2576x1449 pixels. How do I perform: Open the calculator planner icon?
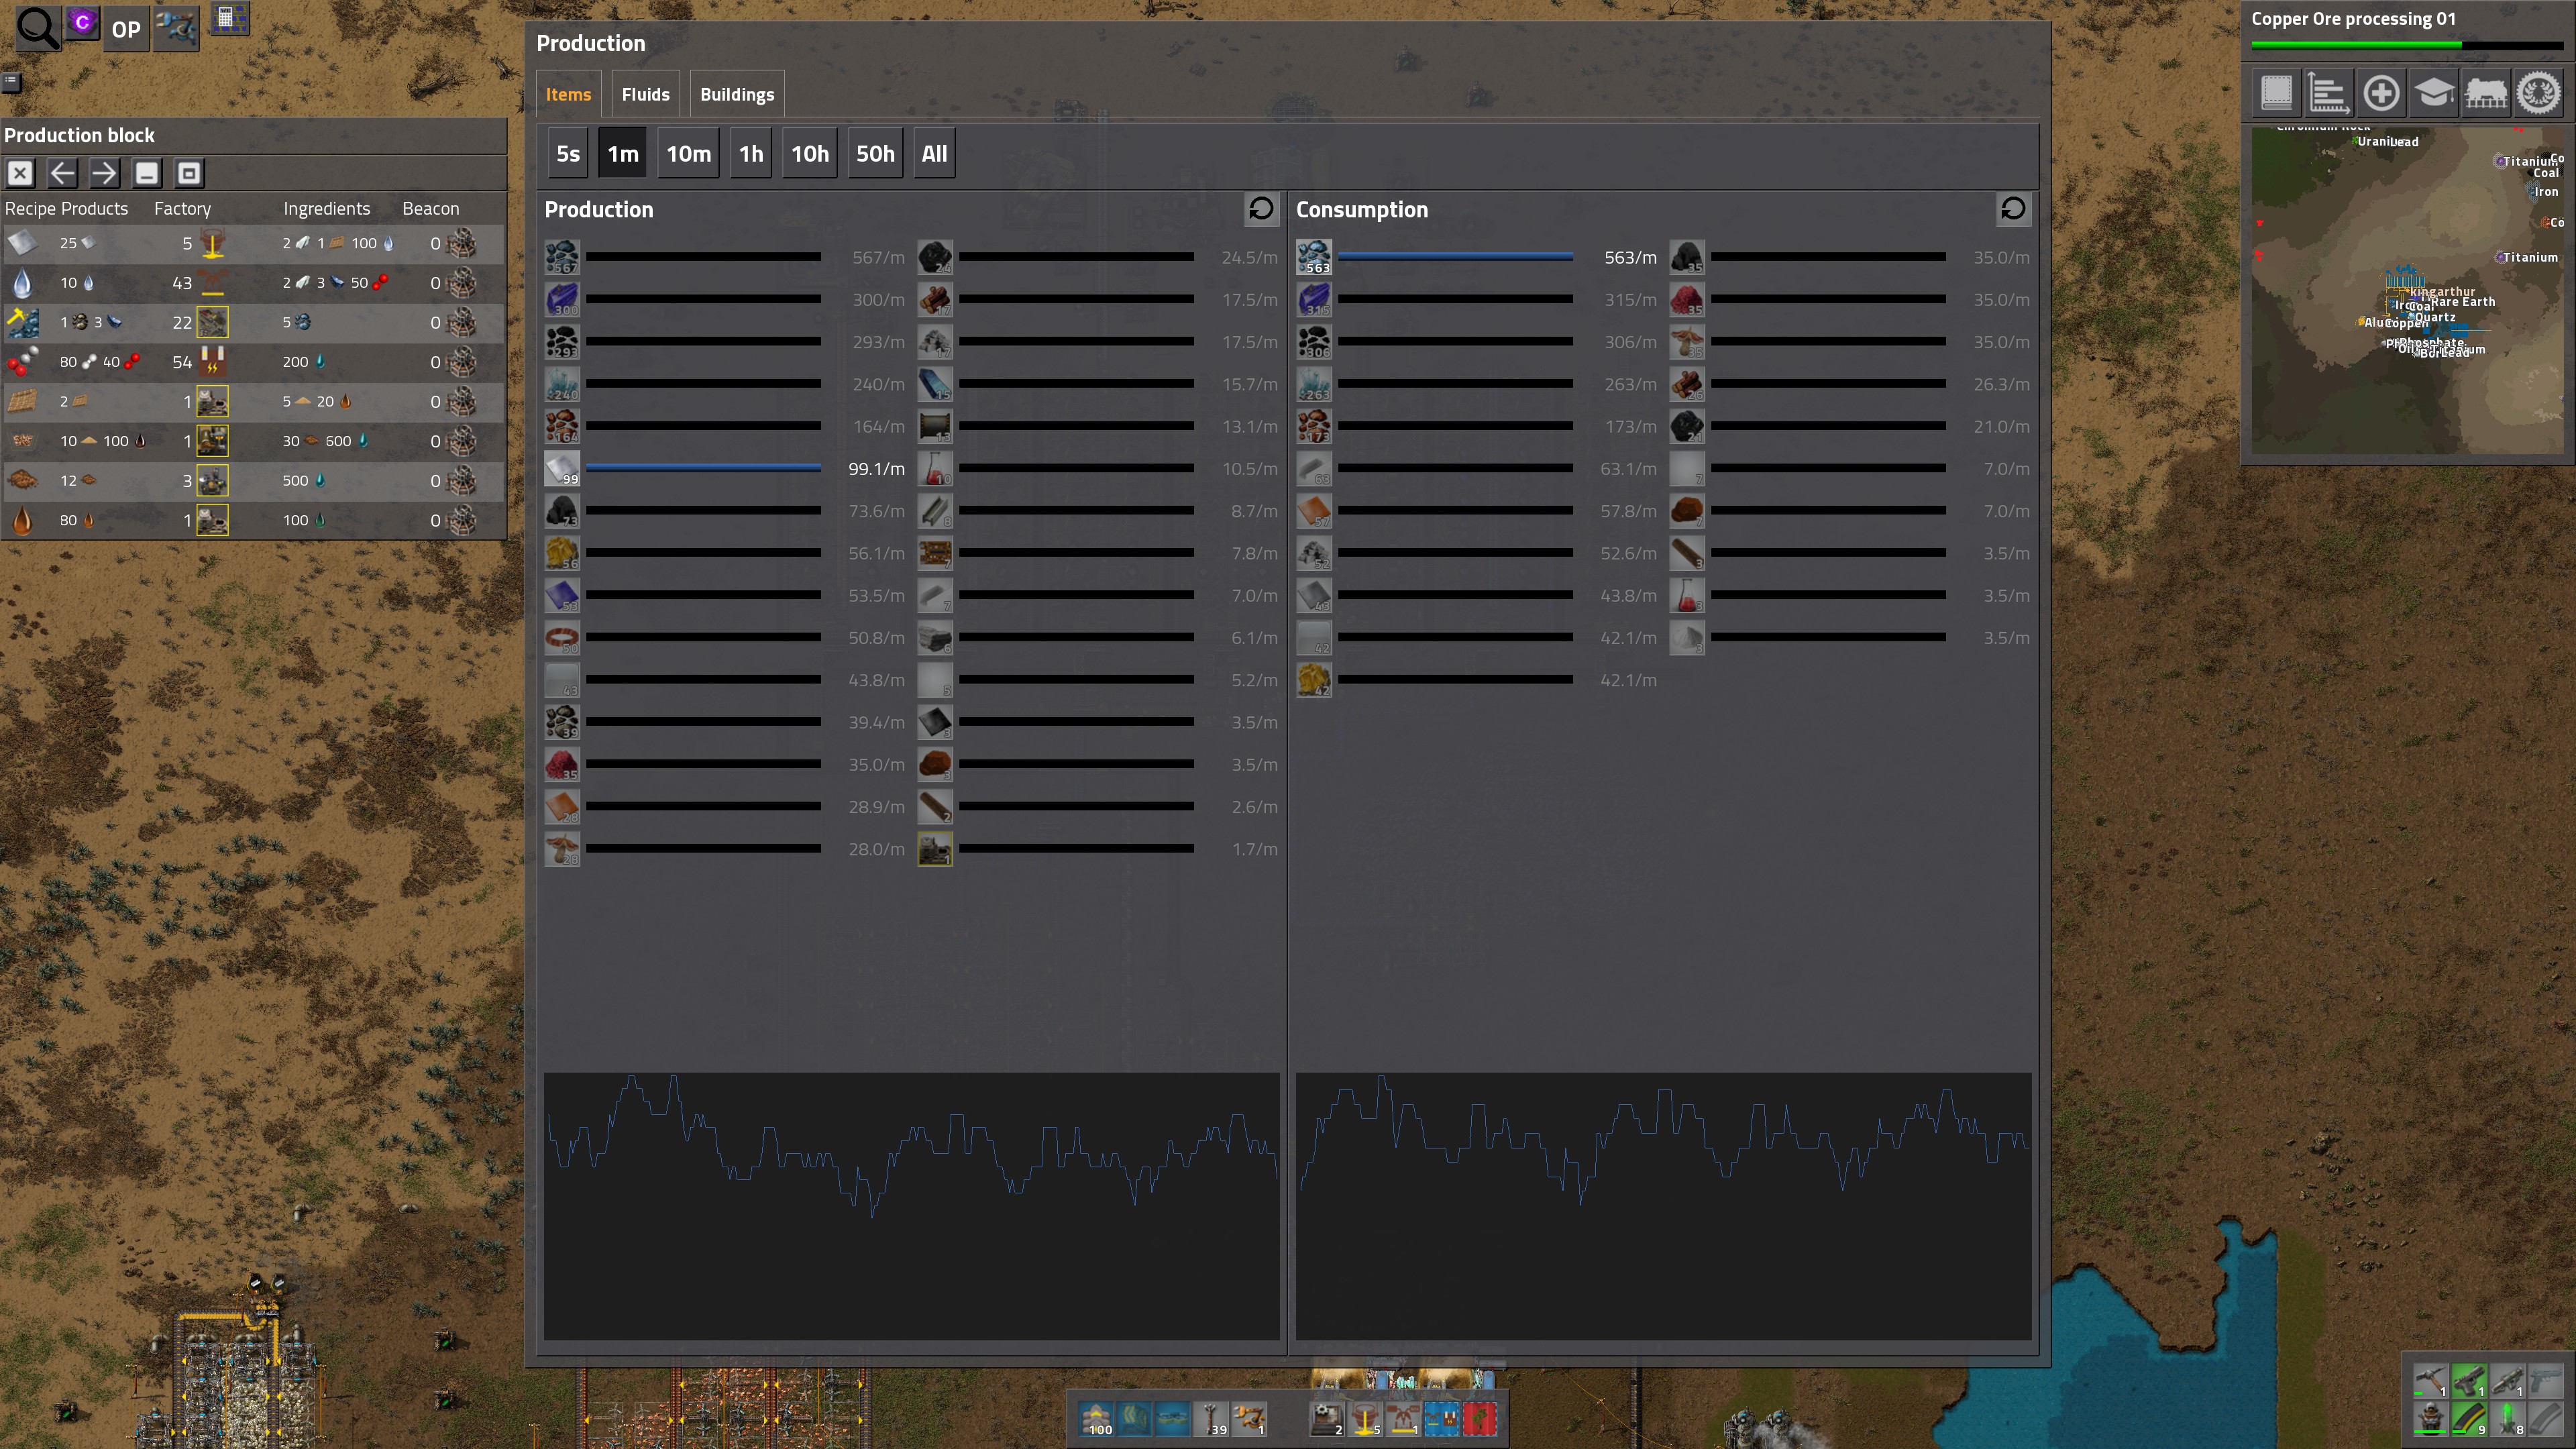(229, 19)
